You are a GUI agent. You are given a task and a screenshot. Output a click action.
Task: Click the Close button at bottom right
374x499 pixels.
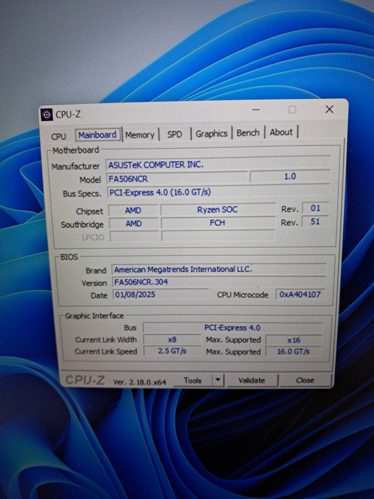[x=305, y=380]
